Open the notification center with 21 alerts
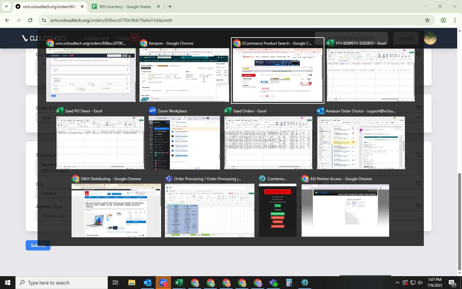The width and height of the screenshot is (462, 289). [x=452, y=283]
